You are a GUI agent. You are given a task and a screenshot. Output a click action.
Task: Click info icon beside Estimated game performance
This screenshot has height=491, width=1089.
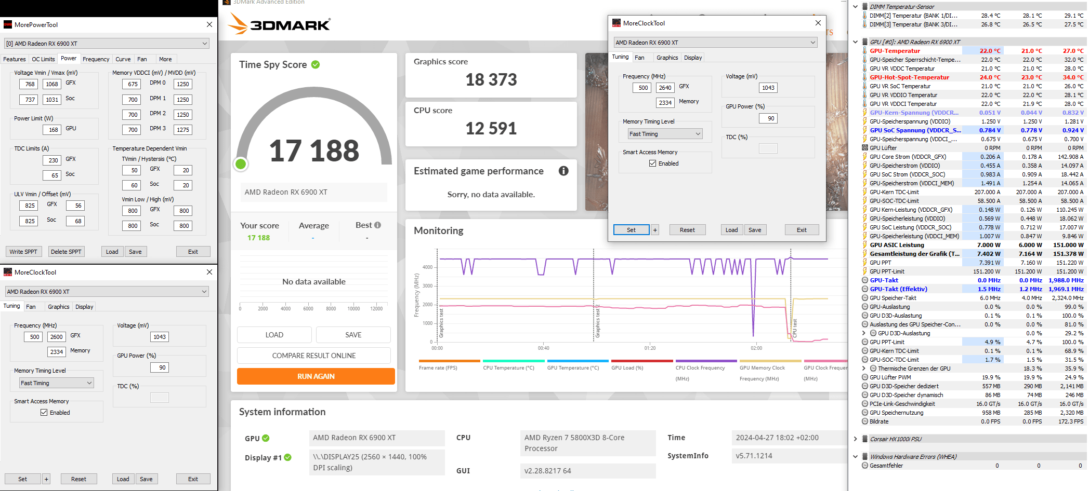(x=563, y=171)
